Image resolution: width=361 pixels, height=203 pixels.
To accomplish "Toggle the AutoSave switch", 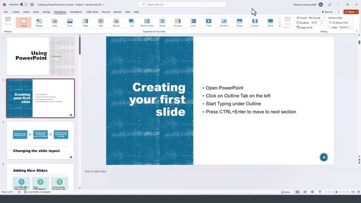I will pyautogui.click(x=24, y=5).
